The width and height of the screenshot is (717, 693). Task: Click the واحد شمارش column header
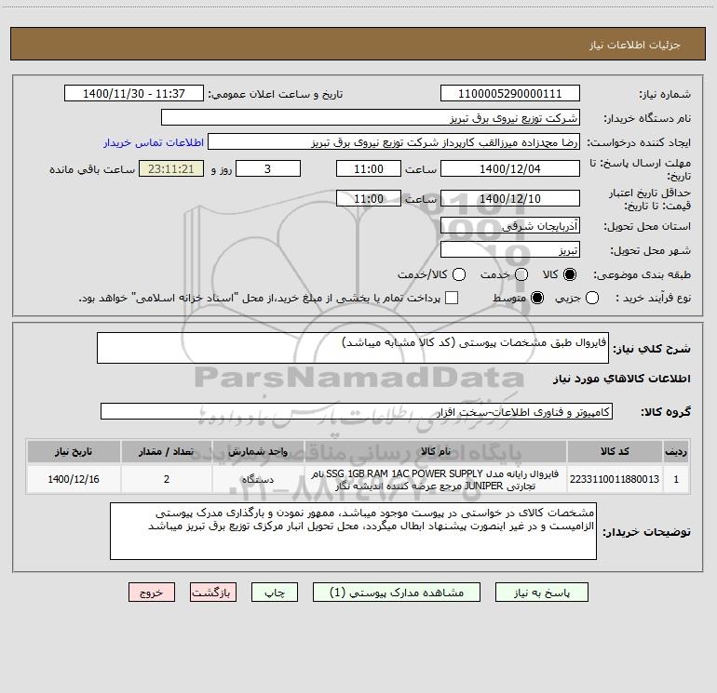(x=258, y=452)
